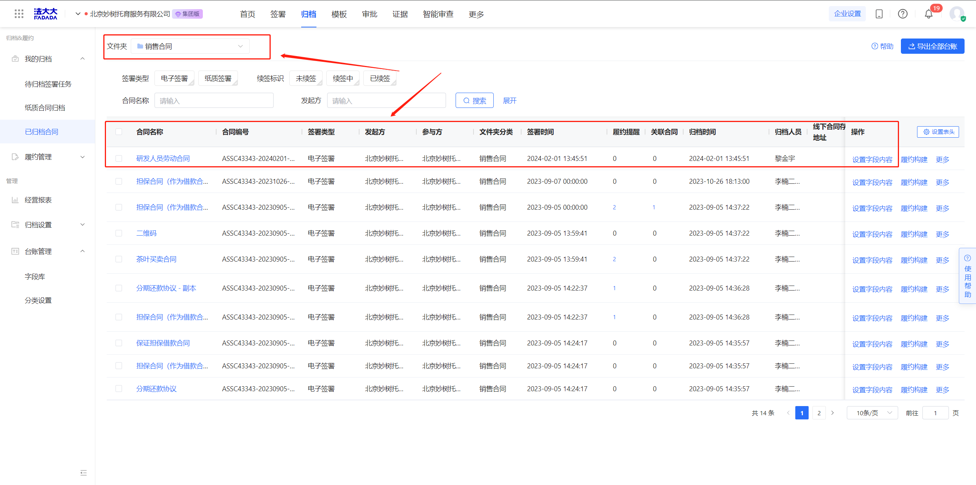Go to the 智能审查 tab
The width and height of the screenshot is (976, 485).
click(438, 14)
